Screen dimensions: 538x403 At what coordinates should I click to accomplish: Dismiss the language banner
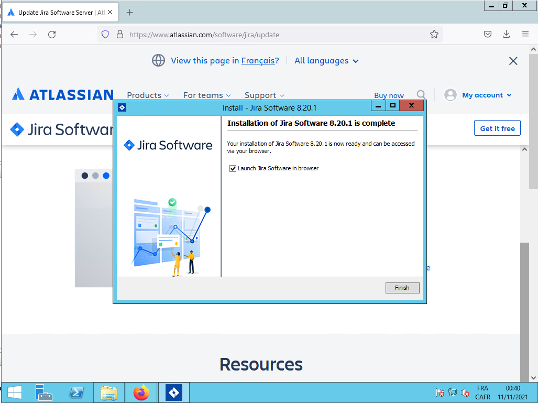click(x=513, y=61)
